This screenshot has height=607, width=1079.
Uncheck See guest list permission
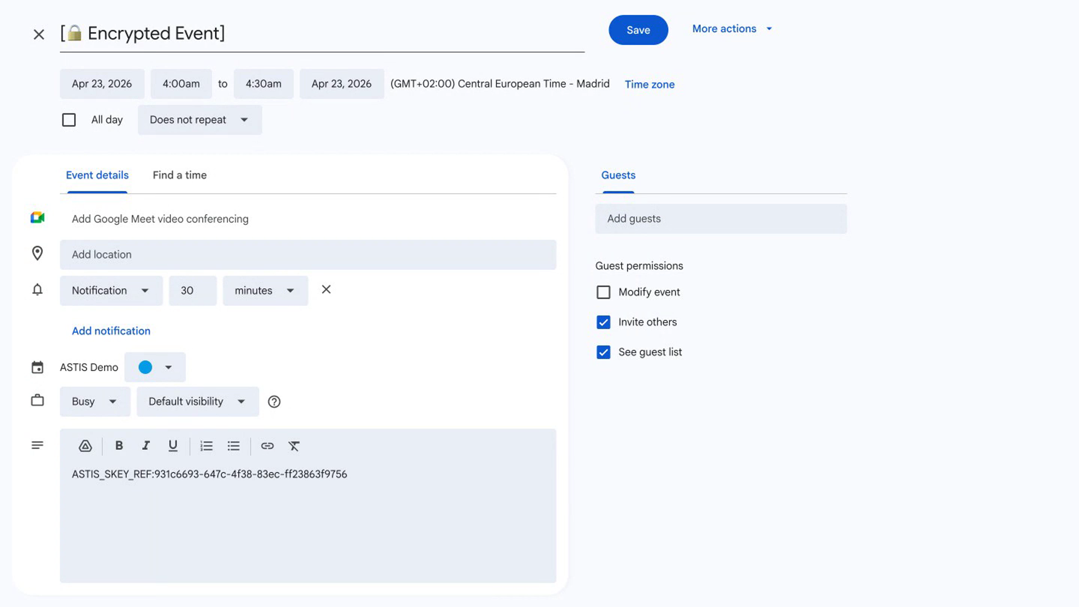click(603, 352)
